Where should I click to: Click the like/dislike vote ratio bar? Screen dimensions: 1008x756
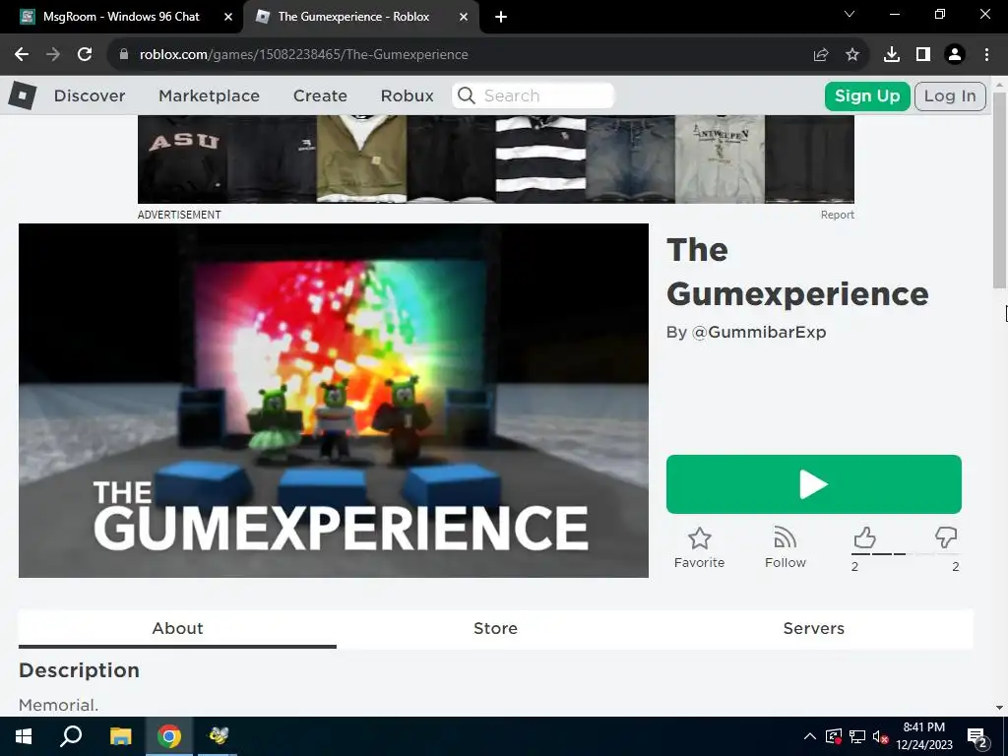click(906, 553)
